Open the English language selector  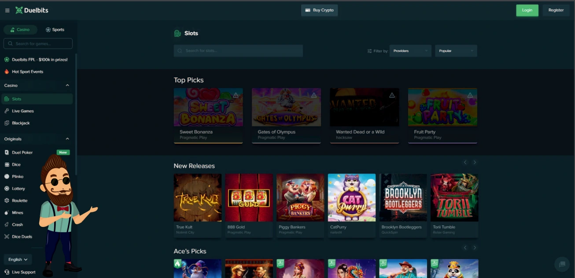[x=18, y=259]
